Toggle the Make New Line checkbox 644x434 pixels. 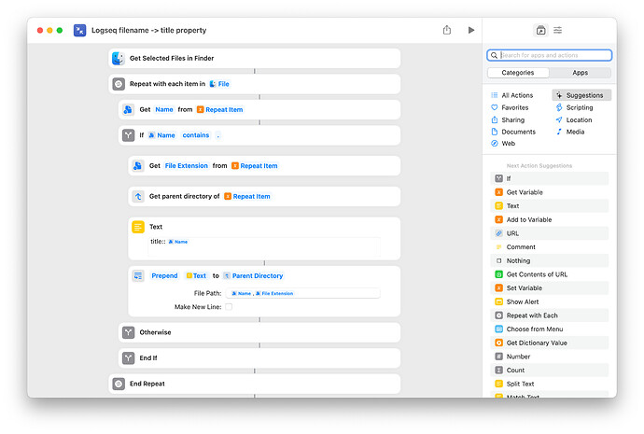pos(229,307)
